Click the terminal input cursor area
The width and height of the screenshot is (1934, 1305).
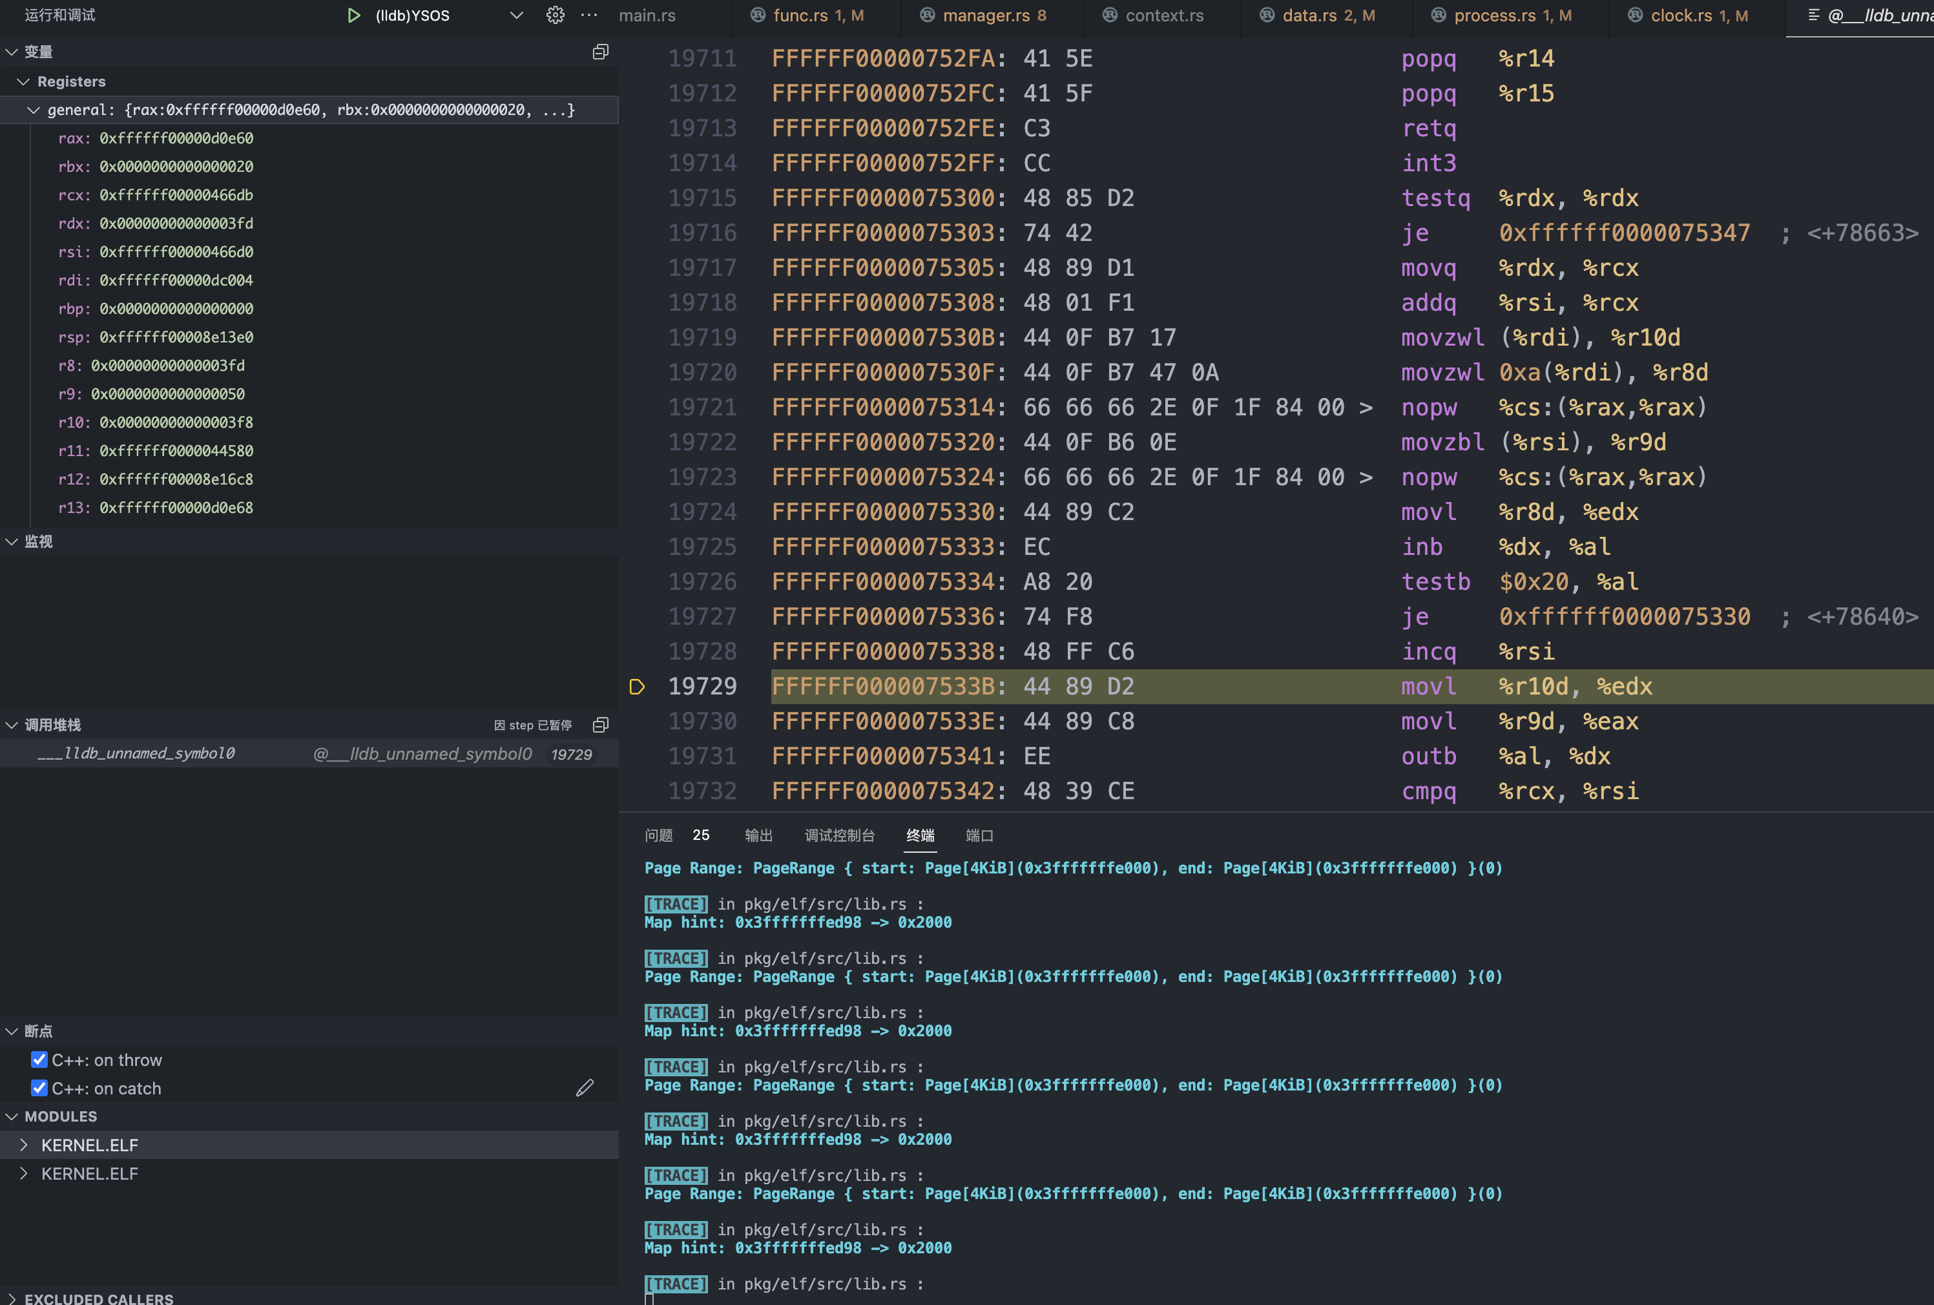[650, 1299]
